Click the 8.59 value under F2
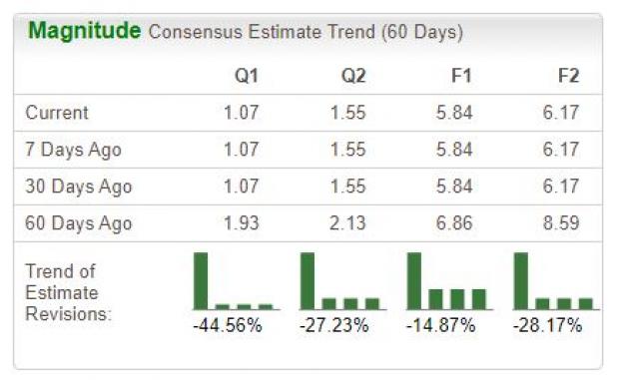619x380 pixels. [x=561, y=223]
